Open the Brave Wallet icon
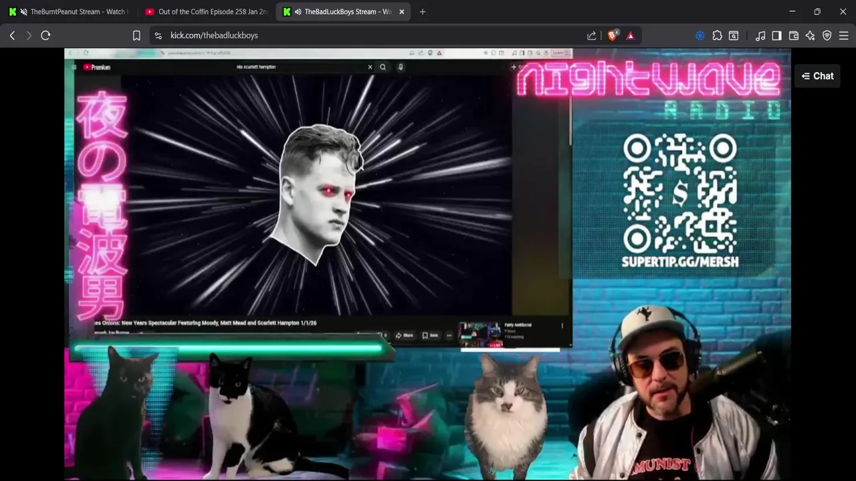 coord(794,35)
